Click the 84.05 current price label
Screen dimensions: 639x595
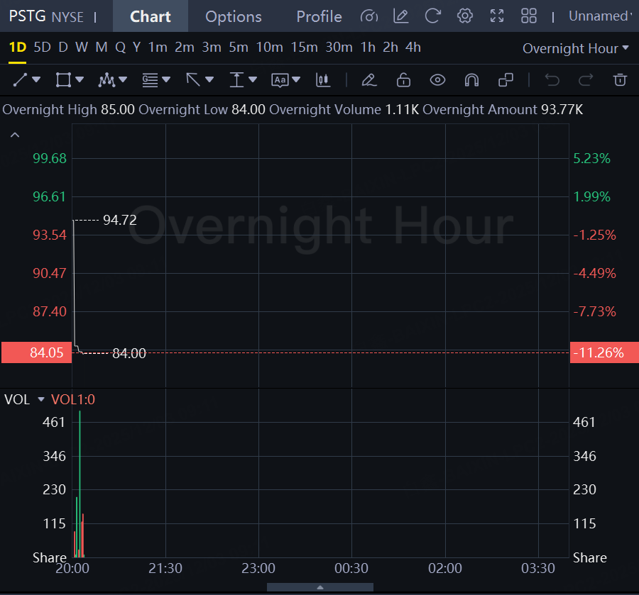click(x=37, y=352)
